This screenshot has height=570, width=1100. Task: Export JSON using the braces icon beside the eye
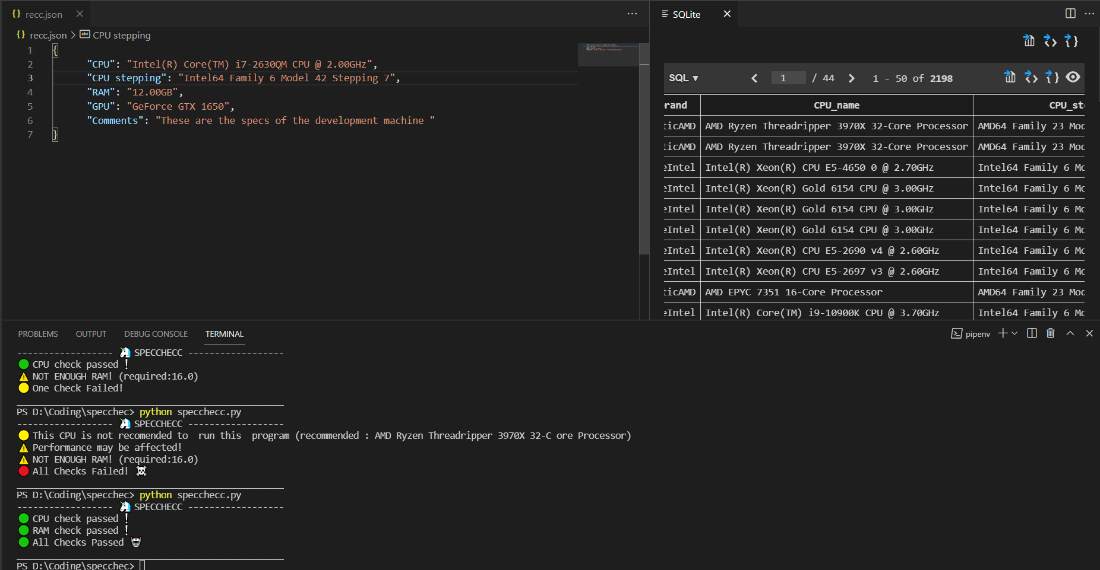(1052, 78)
